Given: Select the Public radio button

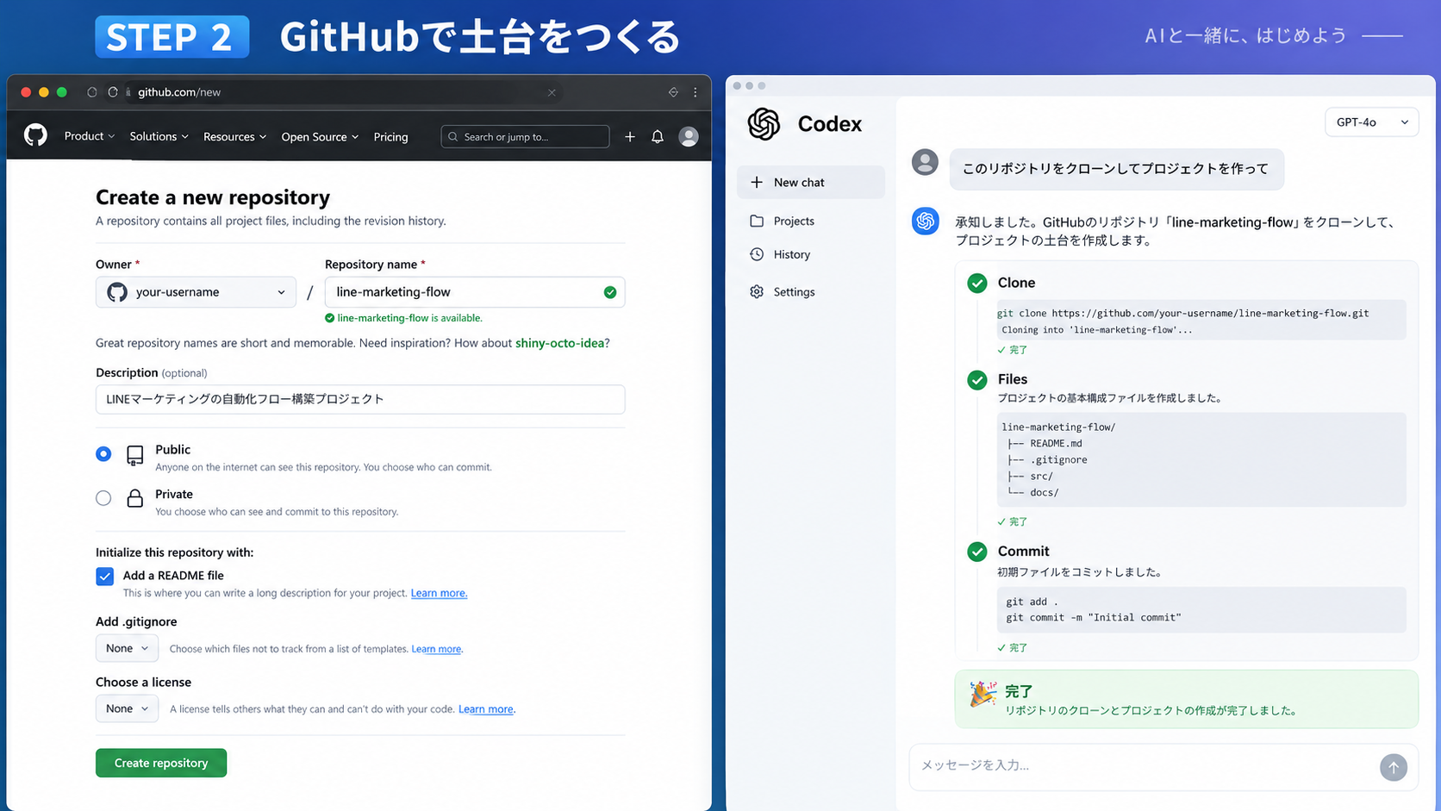Looking at the screenshot, I should [103, 453].
